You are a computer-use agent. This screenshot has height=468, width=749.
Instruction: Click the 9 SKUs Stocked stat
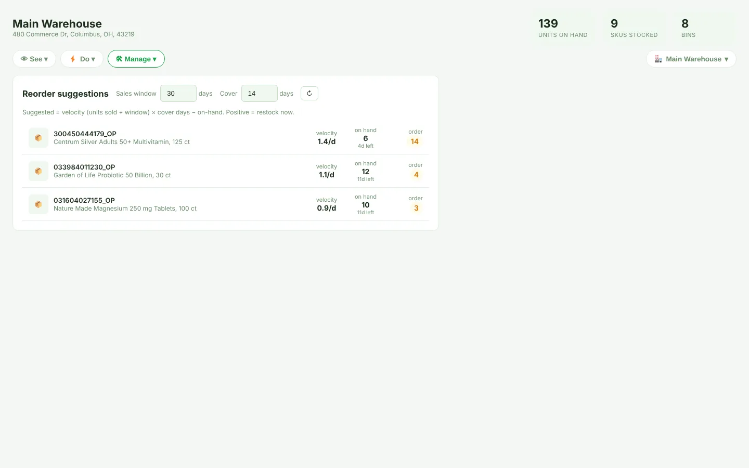tap(635, 28)
